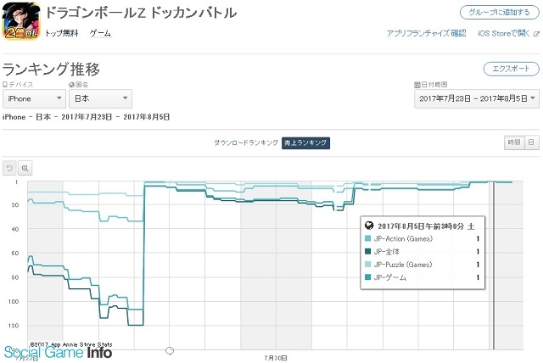Screen dimensions: 543x363
Task: Switch chart granularity to 日 (daily)
Action: (x=532, y=142)
